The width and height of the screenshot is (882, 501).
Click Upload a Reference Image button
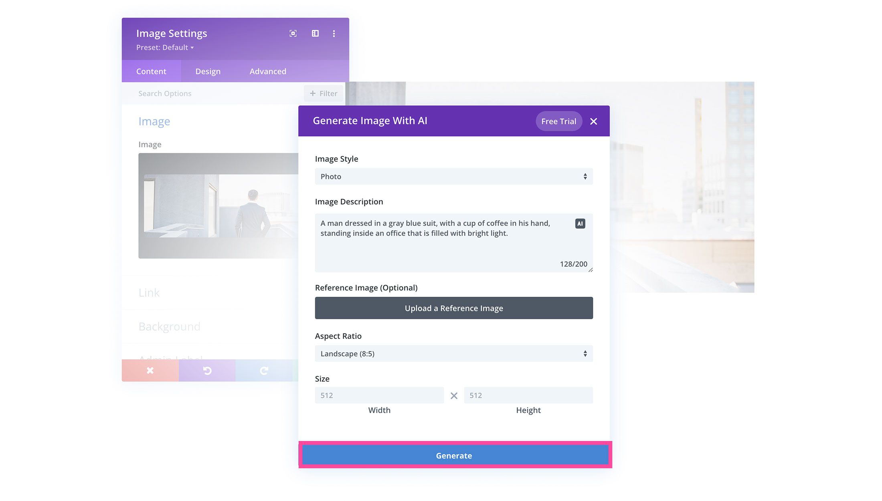[x=454, y=308]
